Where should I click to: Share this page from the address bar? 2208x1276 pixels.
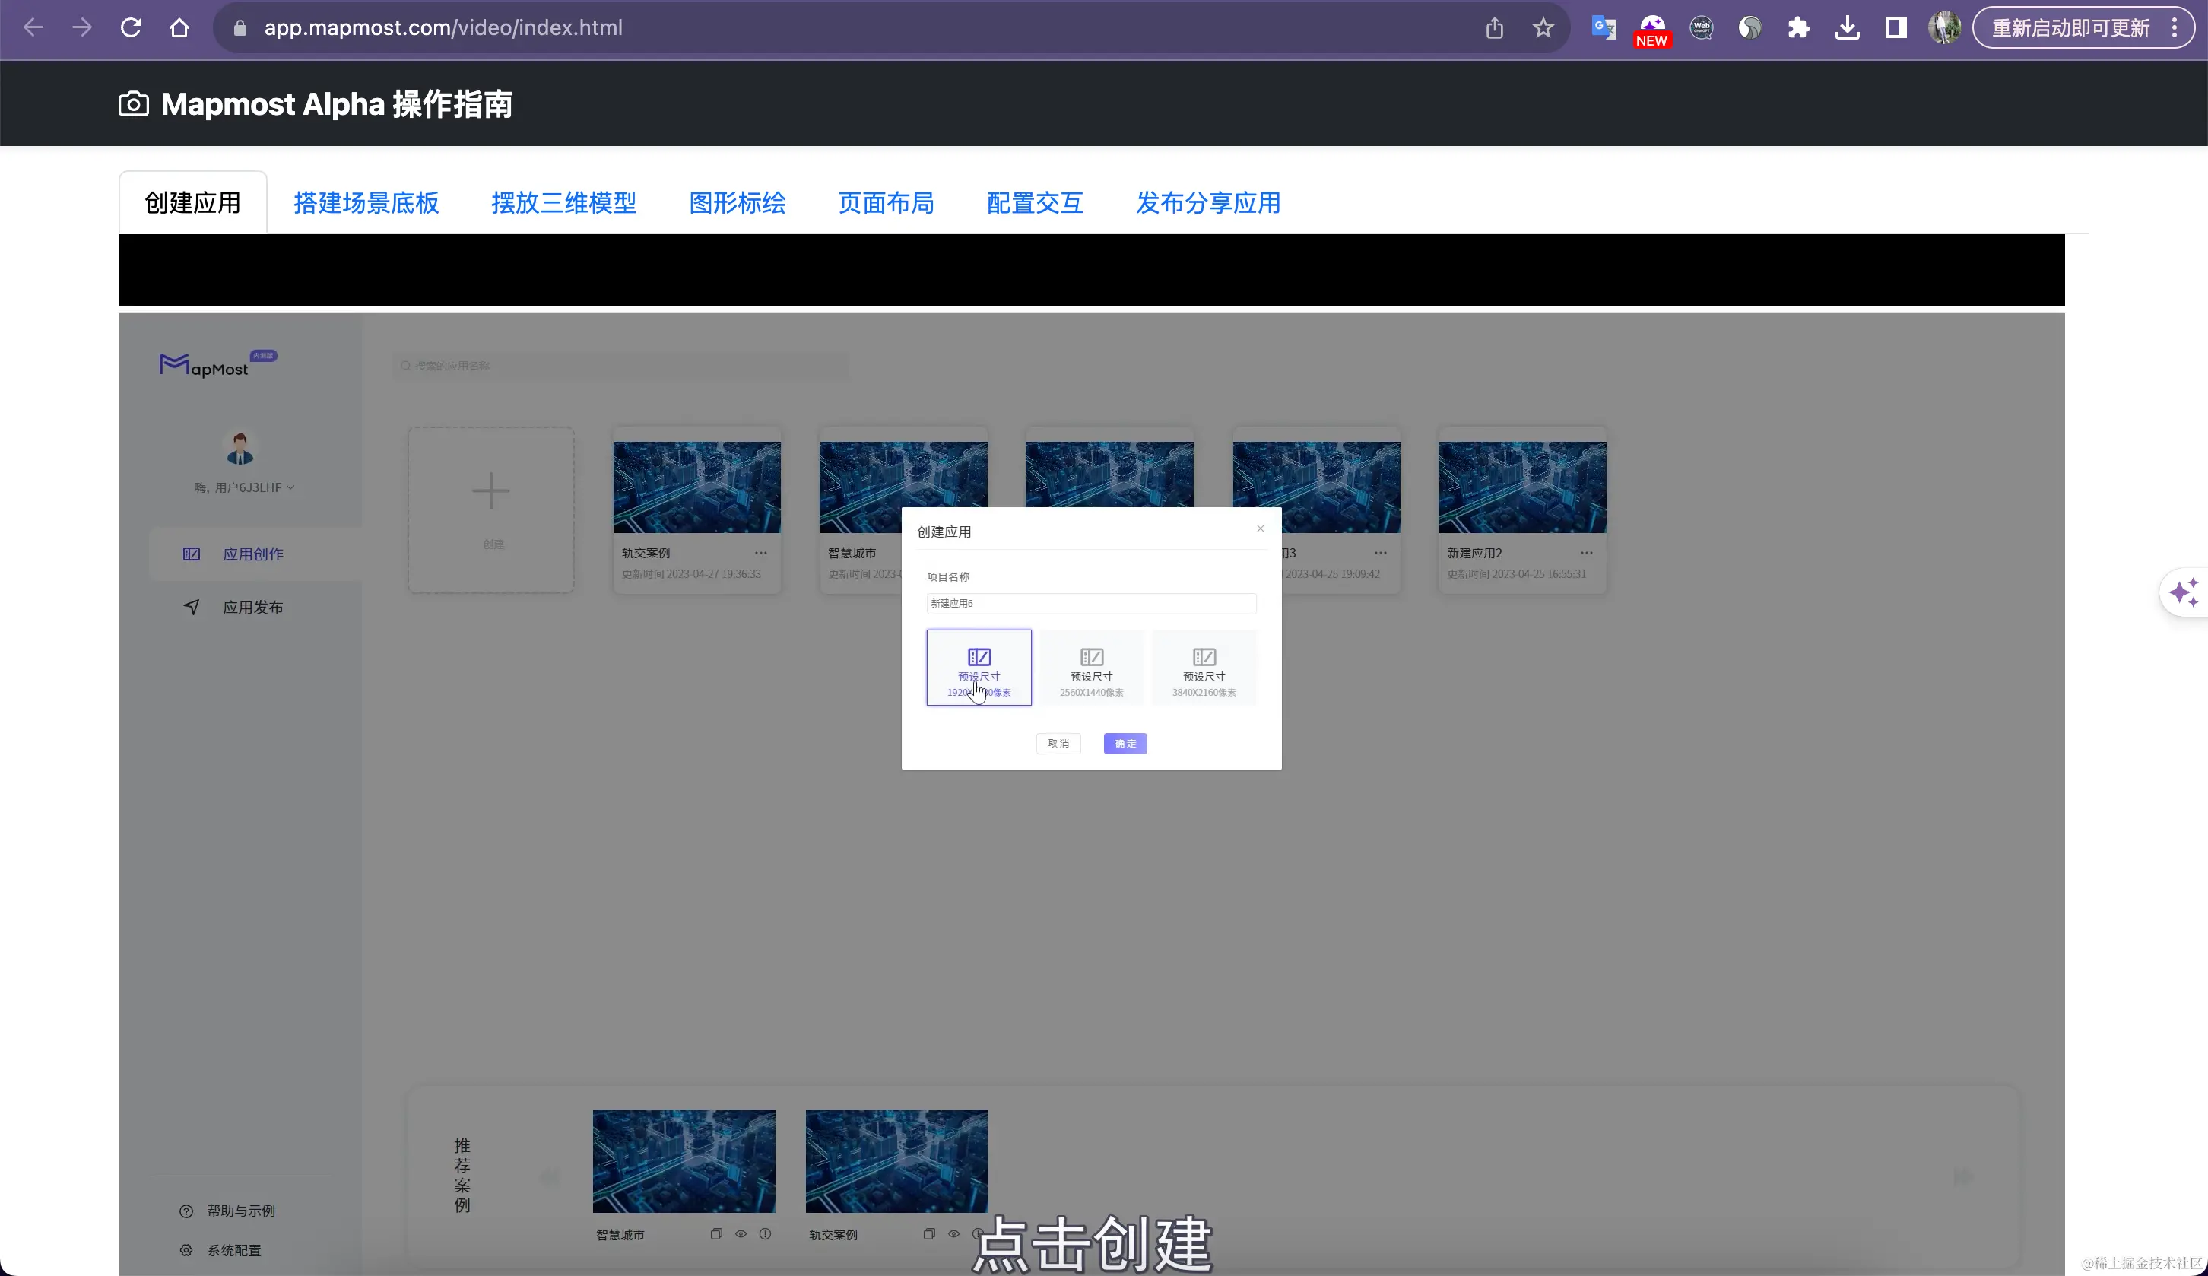(1495, 28)
